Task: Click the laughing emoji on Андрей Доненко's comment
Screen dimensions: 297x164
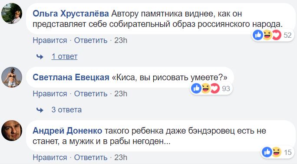Action: 277,152
